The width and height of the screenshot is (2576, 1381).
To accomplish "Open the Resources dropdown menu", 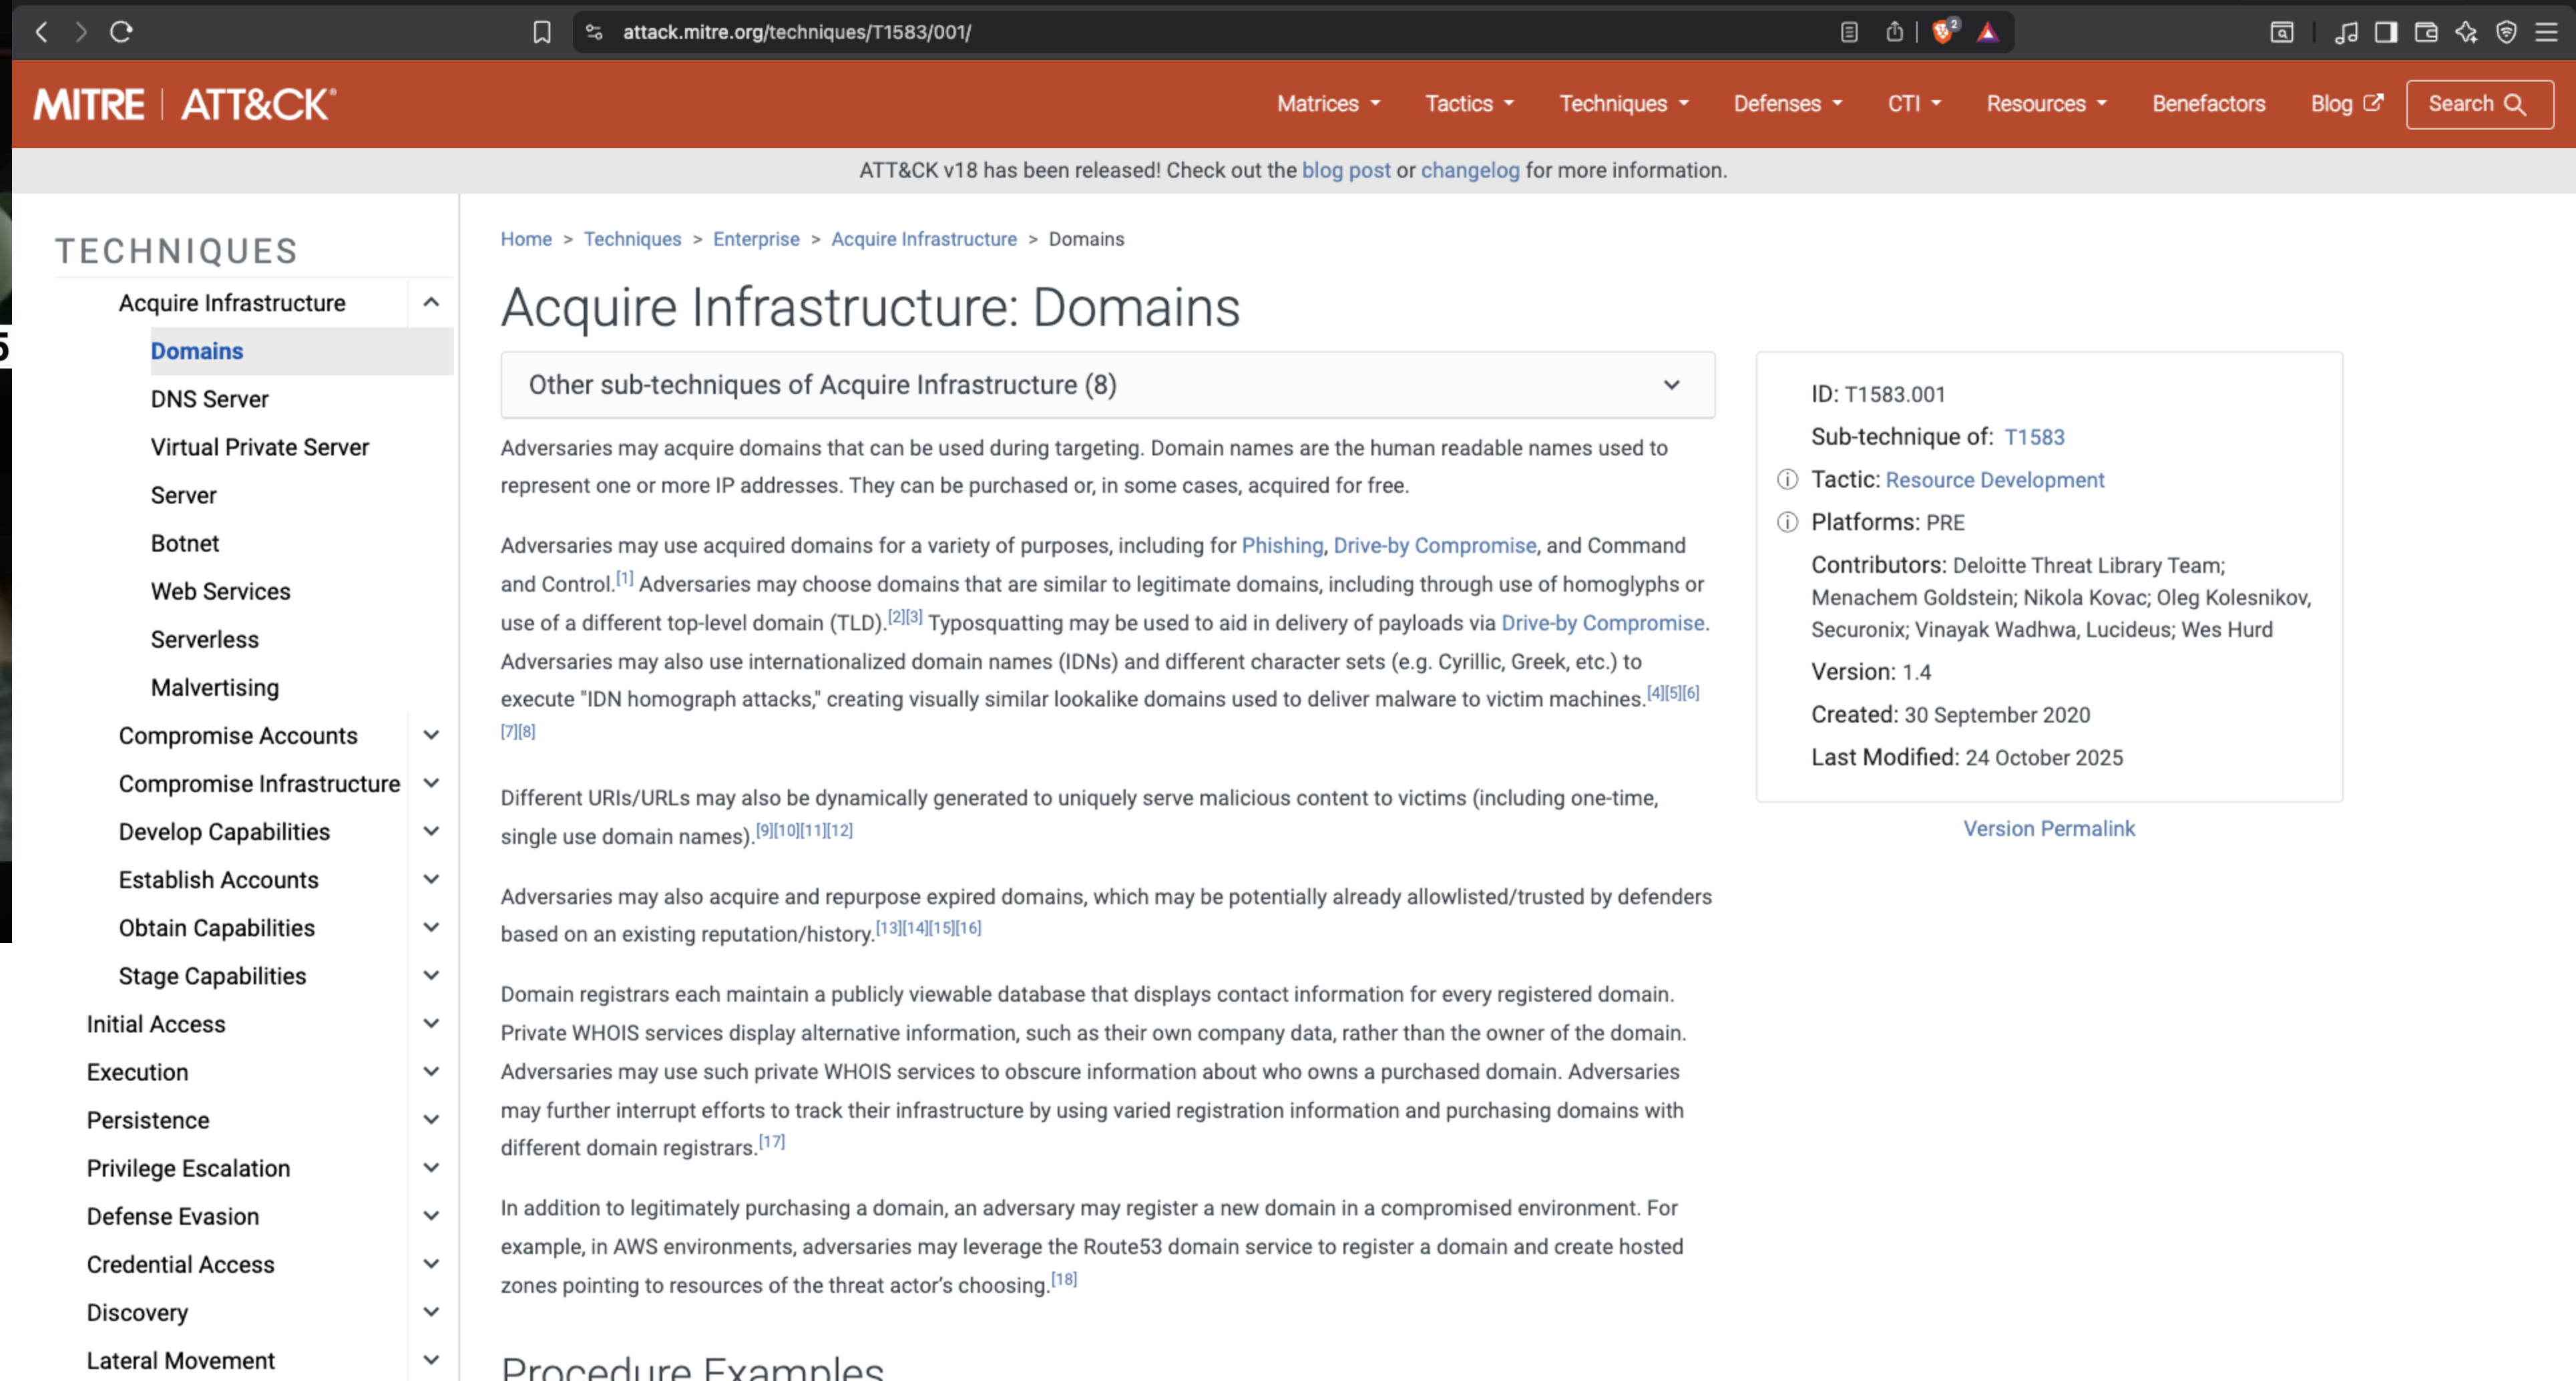I will 2046,104.
